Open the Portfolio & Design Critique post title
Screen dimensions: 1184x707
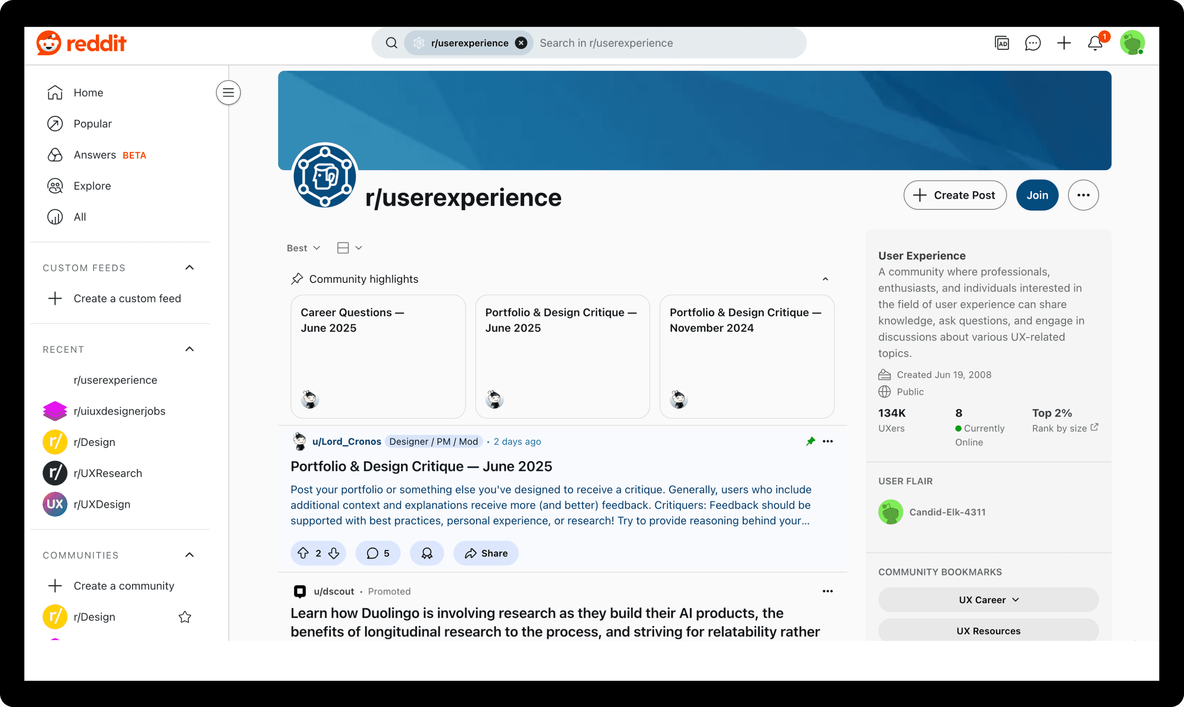[x=422, y=466]
